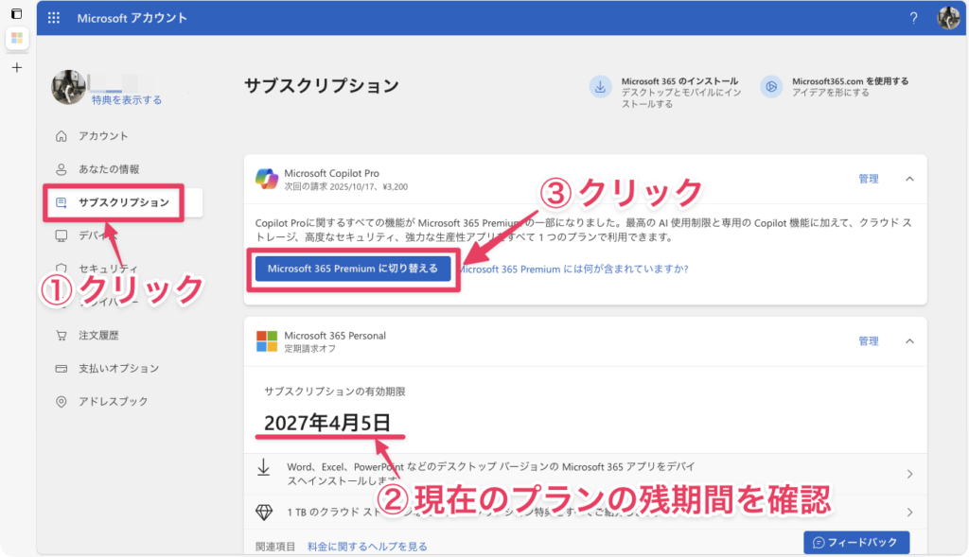Collapse the Microsoft Copilot Pro section
Viewport: 969px width, 557px height.
(909, 179)
